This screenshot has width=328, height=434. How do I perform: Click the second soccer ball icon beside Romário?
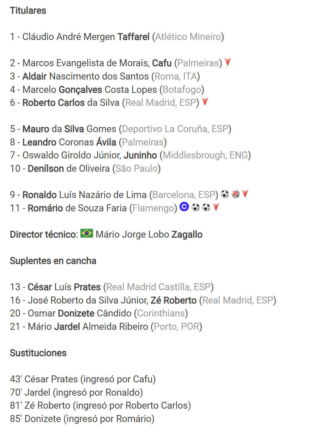point(206,207)
